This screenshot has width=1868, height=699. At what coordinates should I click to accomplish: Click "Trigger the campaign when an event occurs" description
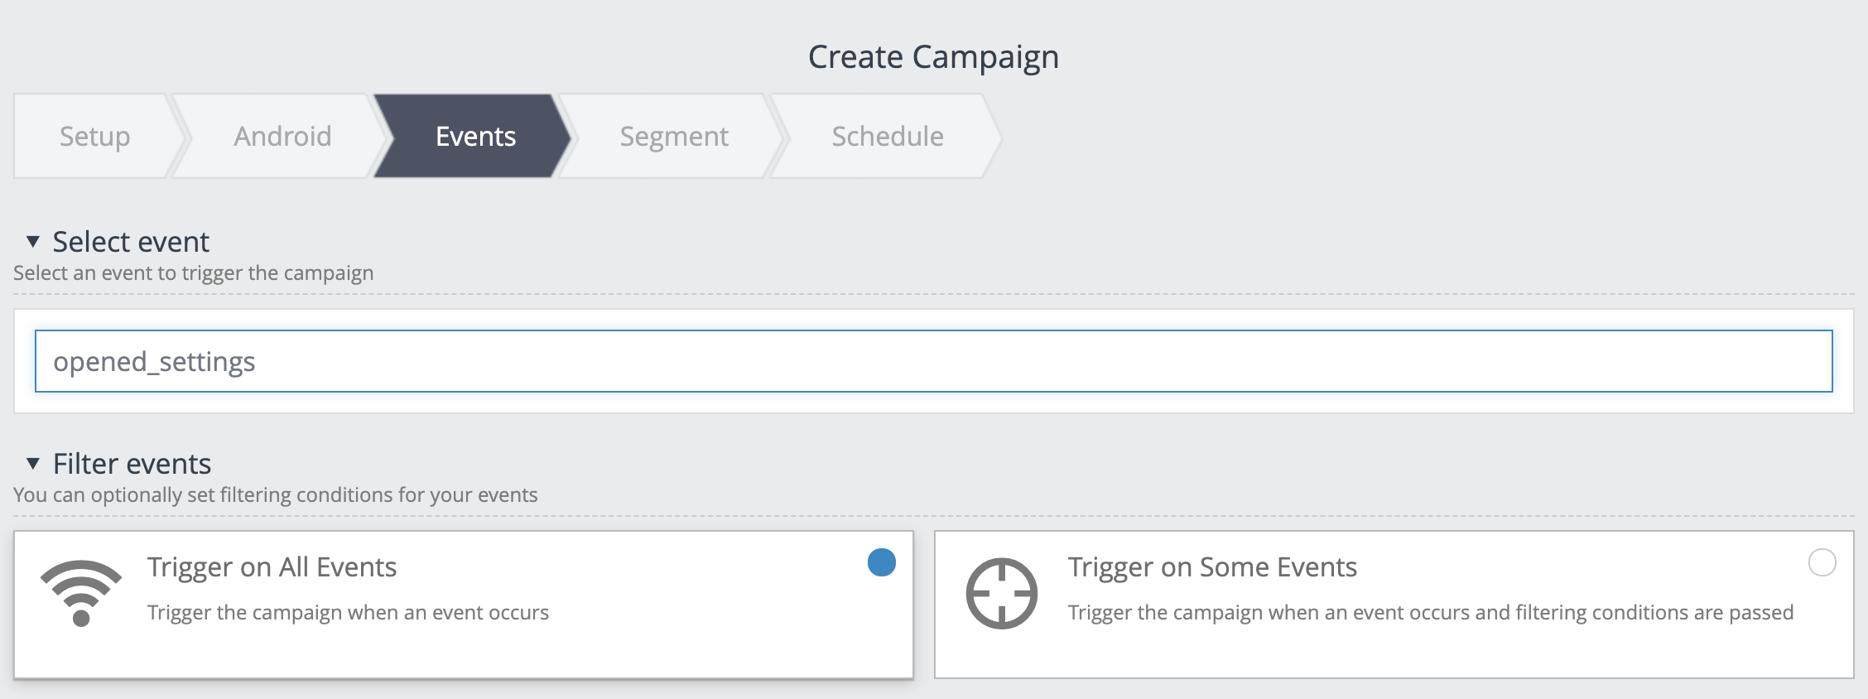point(348,613)
